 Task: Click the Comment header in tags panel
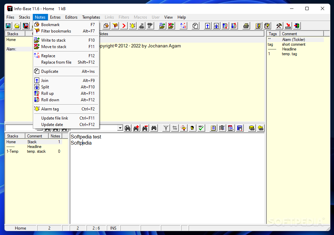[302, 34]
